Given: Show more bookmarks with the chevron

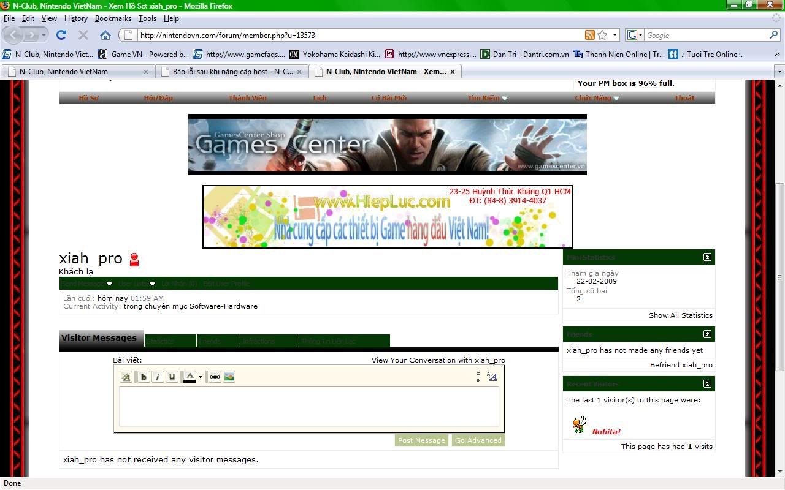Looking at the screenshot, I should 777,54.
